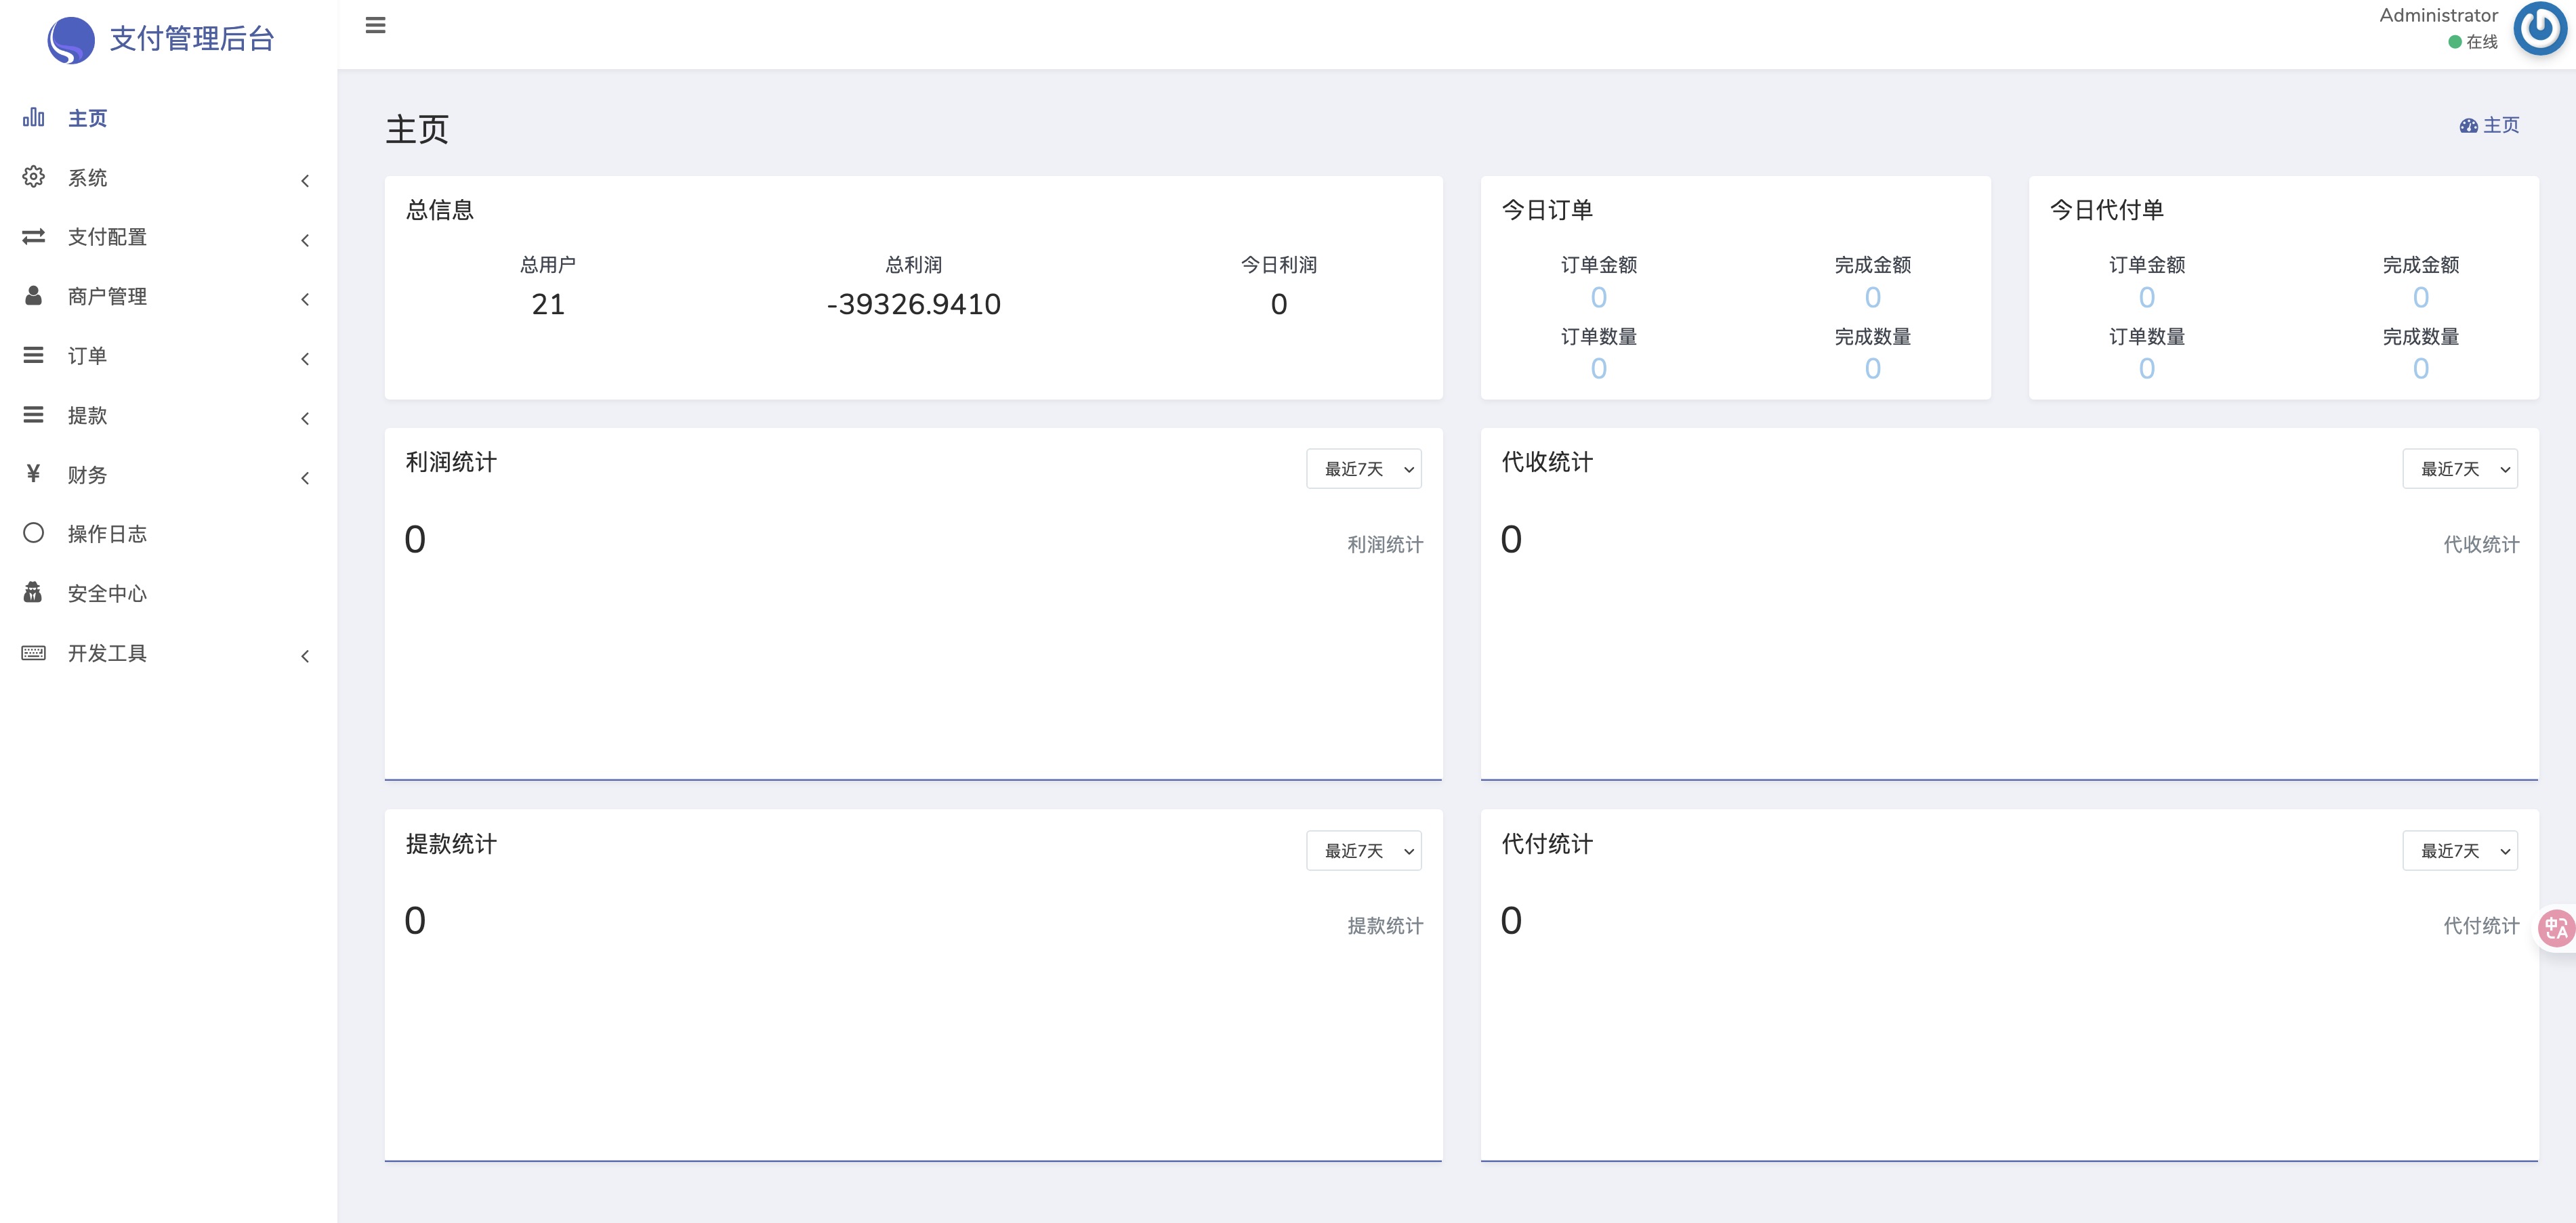Click the 在线 status text
This screenshot has height=1223, width=2576.
[x=2482, y=42]
